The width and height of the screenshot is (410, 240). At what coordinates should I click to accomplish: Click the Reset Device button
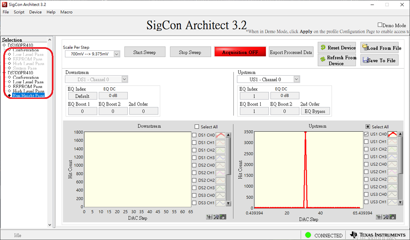coord(338,48)
